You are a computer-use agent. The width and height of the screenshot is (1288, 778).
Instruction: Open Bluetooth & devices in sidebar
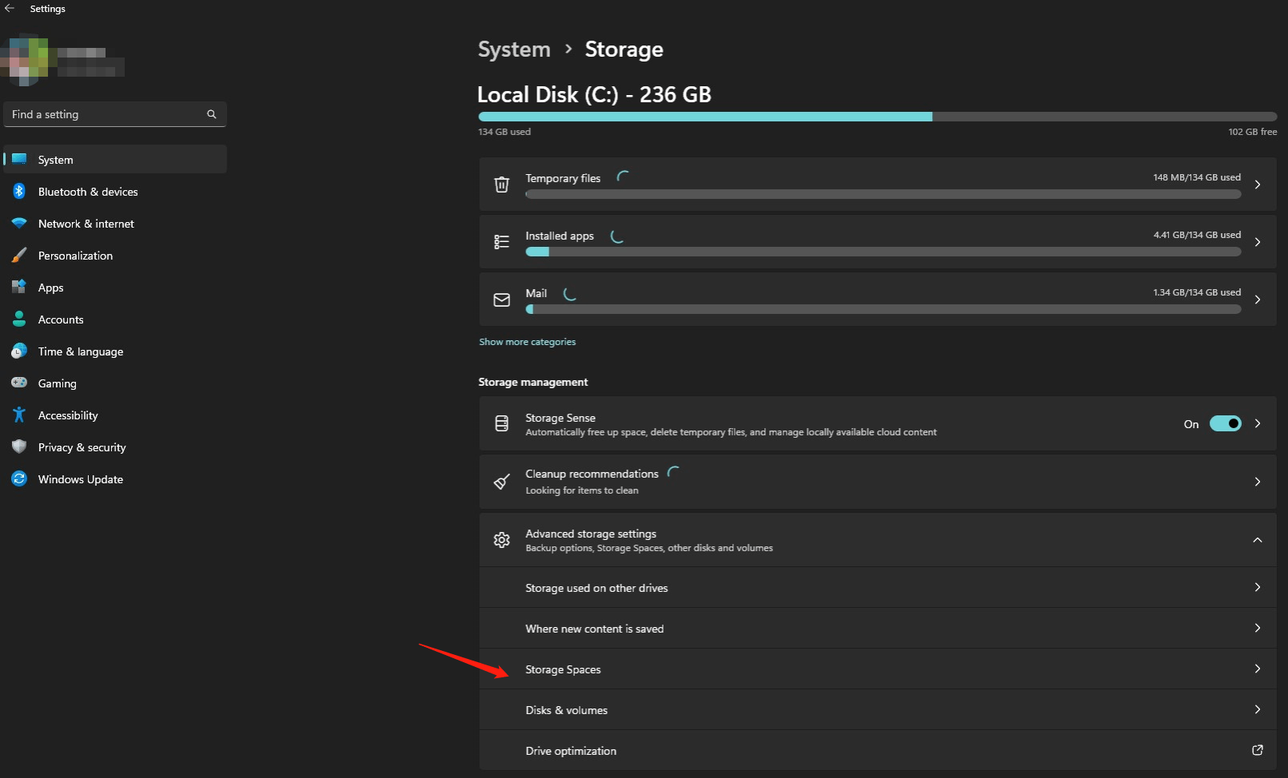click(88, 192)
